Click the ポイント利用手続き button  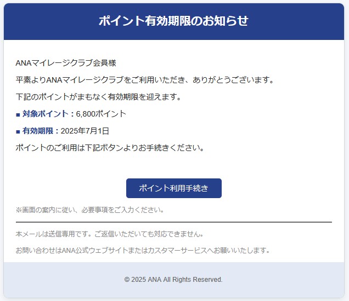click(173, 188)
